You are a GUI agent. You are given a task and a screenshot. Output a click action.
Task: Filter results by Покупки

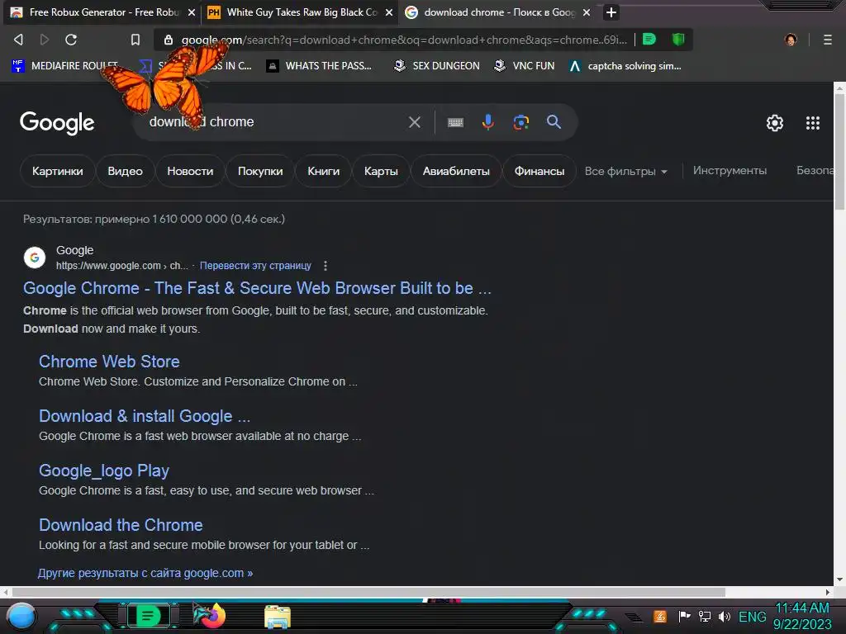tap(260, 171)
